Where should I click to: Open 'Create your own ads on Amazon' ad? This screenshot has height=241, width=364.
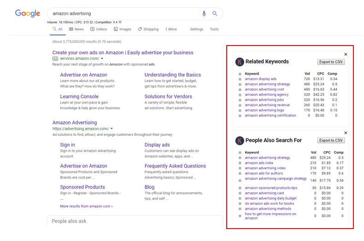click(x=123, y=52)
